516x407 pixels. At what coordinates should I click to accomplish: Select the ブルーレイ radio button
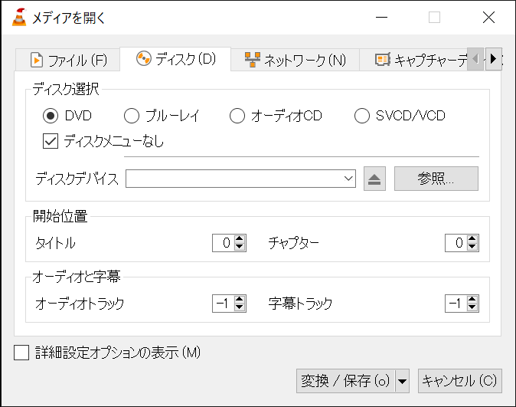(132, 116)
